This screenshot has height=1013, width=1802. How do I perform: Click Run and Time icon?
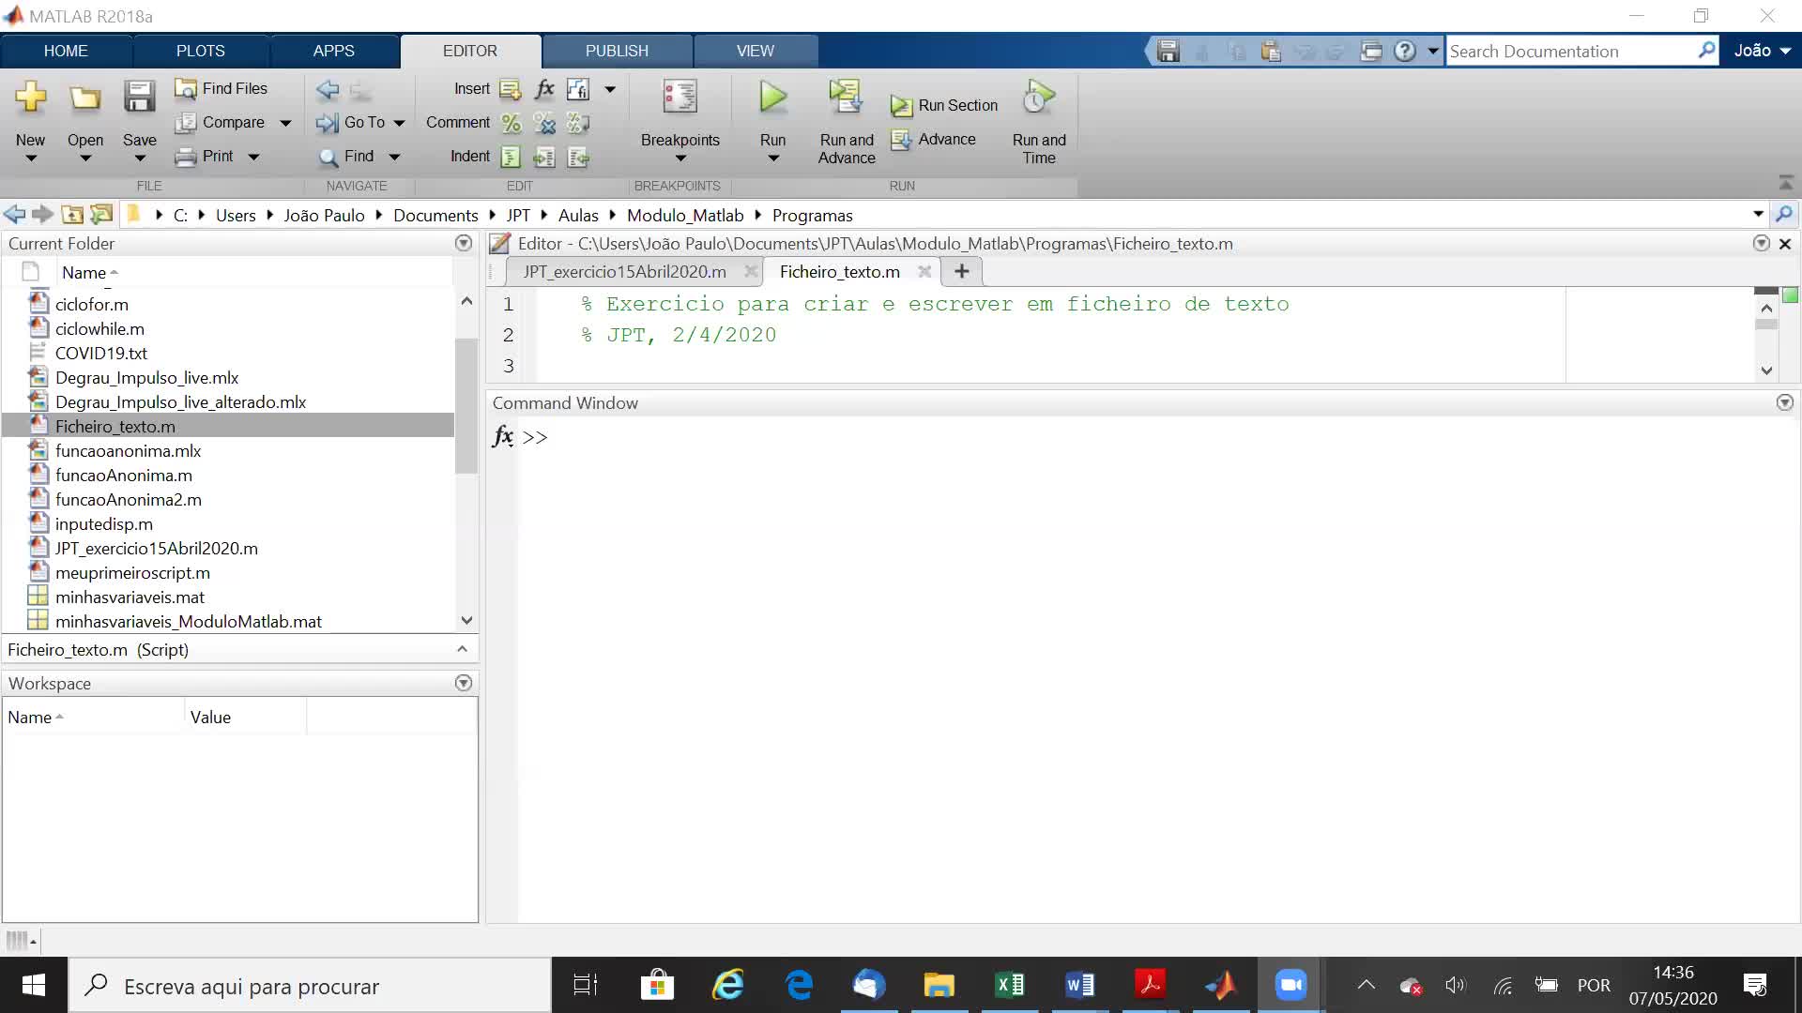(x=1039, y=97)
